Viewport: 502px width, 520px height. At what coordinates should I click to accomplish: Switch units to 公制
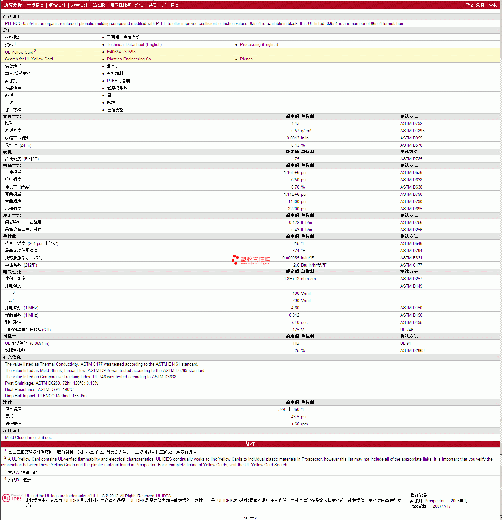[493, 5]
